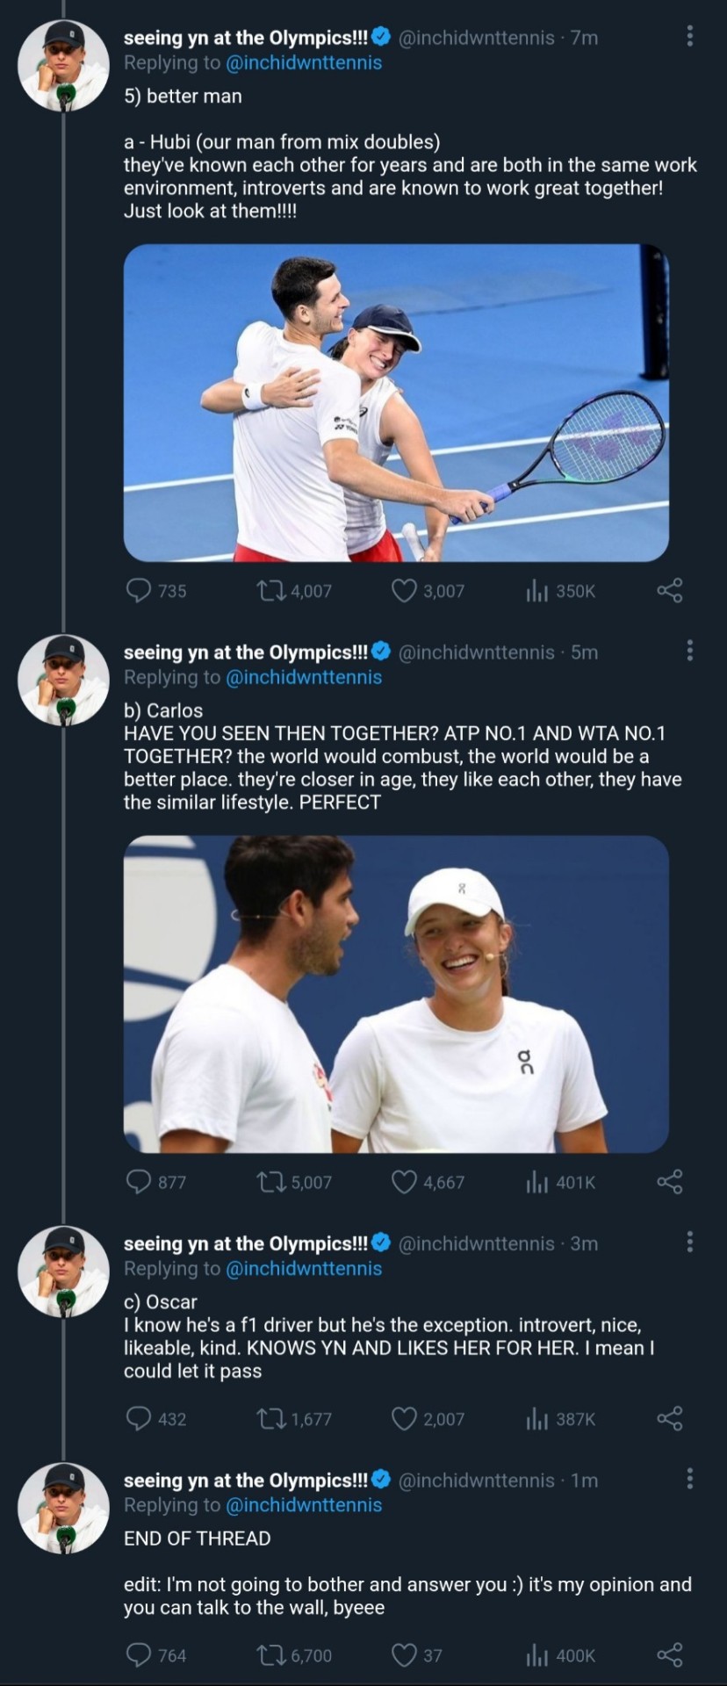The image size is (727, 1686).
Task: Open @inchidwnttennis link in END OF THREAD reply
Action: click(x=304, y=1504)
